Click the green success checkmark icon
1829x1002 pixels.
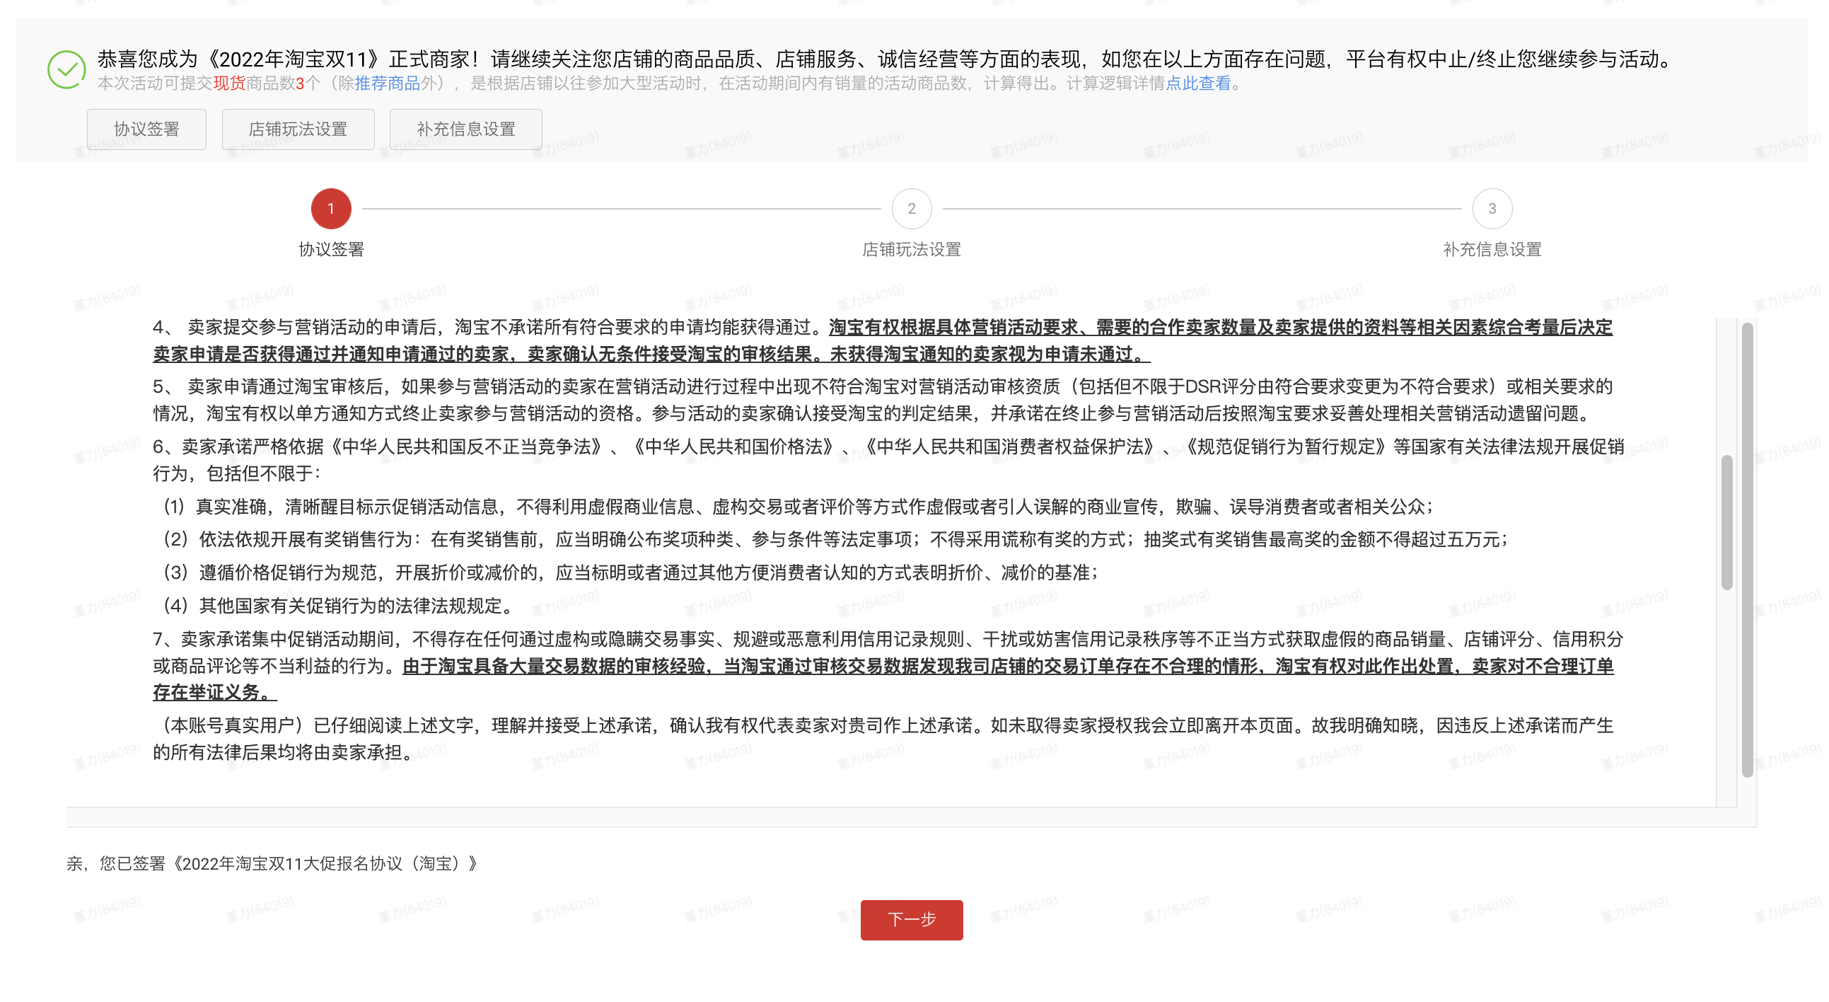66,69
